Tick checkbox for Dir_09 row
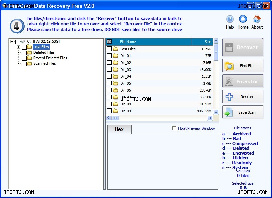 (109, 111)
